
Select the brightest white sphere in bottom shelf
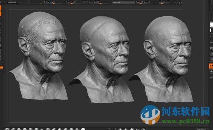point(83,129)
